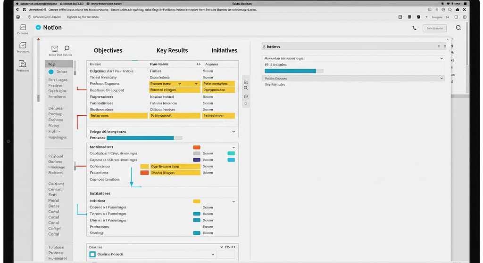The image size is (483, 263).
Task: Open the envelope mail icon above sidebar
Action: pos(55,48)
